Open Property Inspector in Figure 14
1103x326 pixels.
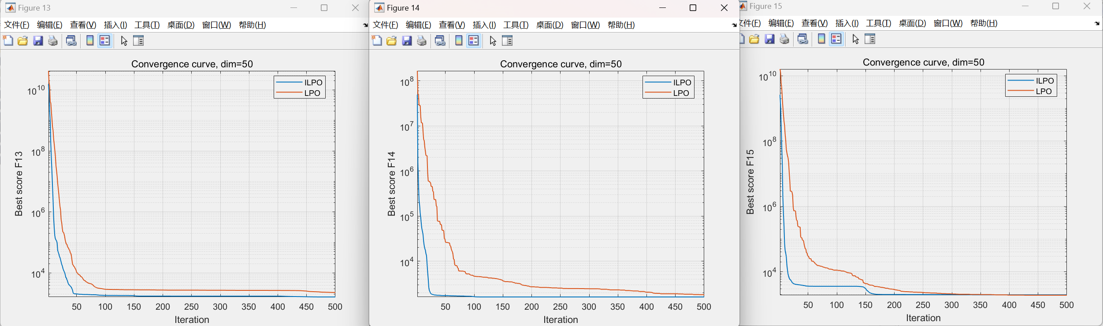(507, 40)
